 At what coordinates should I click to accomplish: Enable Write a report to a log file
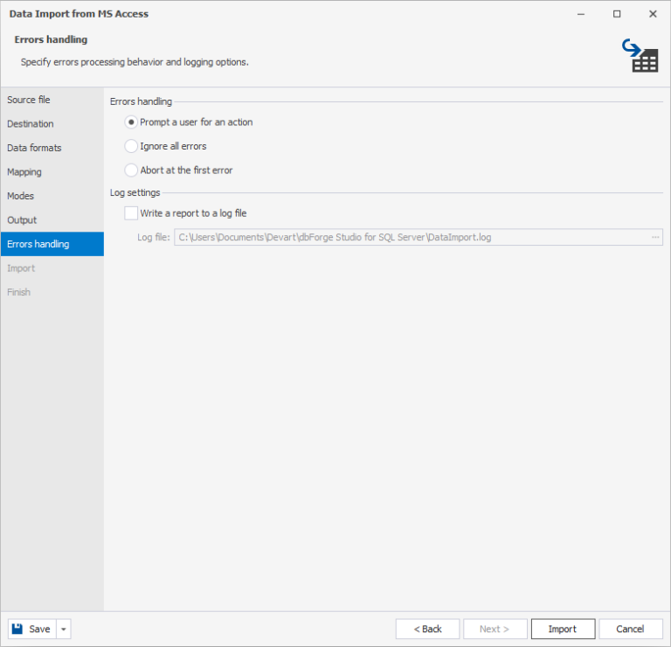pyautogui.click(x=132, y=212)
